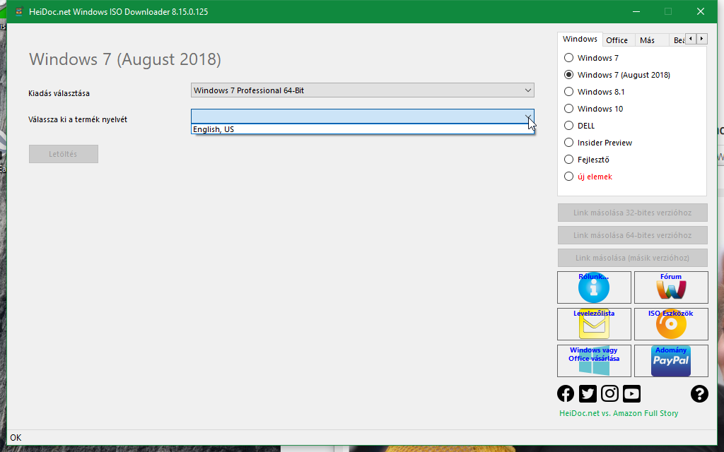Open the Levelezőlista envelope button
Viewport: 724px width, 452px height.
[x=594, y=323]
